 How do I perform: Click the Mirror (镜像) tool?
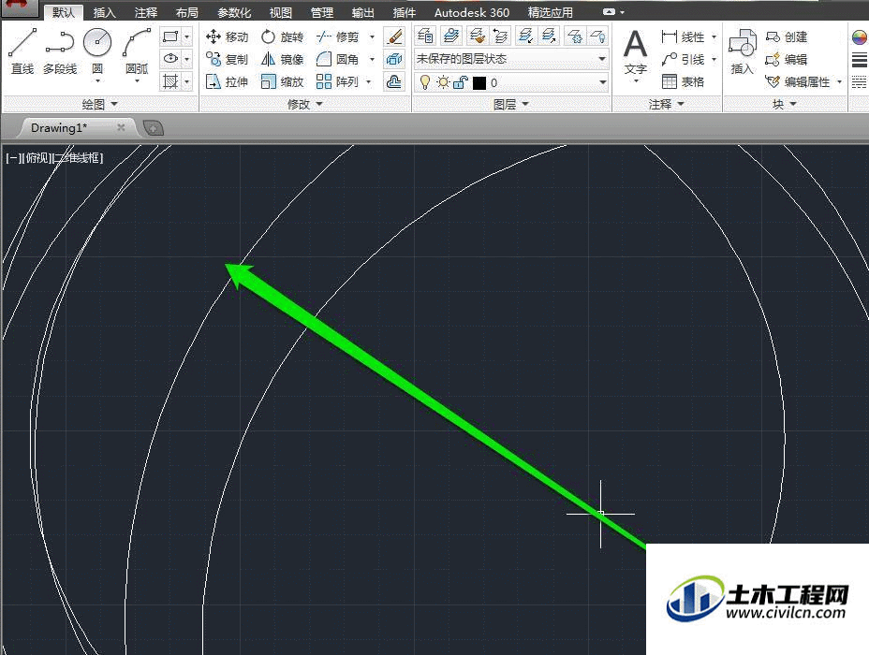point(282,59)
